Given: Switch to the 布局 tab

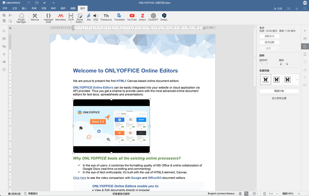Looking at the screenshot, I should pos(34,8).
